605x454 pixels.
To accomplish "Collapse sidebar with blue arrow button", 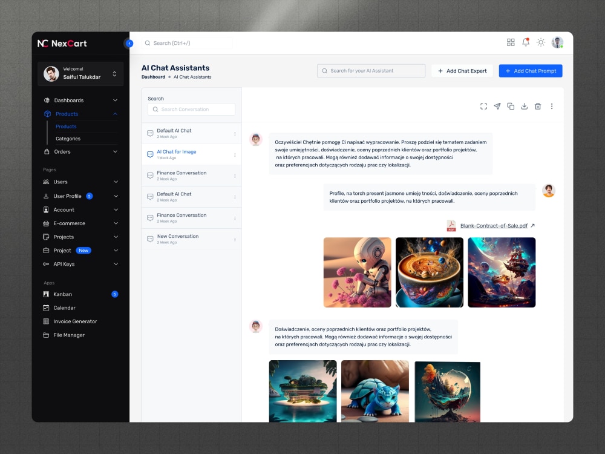I will coord(129,43).
